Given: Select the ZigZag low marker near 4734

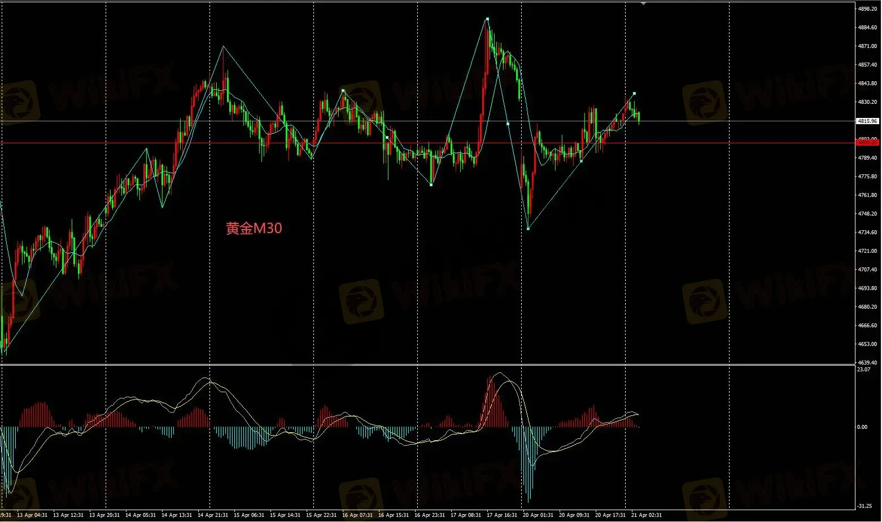Looking at the screenshot, I should (528, 229).
